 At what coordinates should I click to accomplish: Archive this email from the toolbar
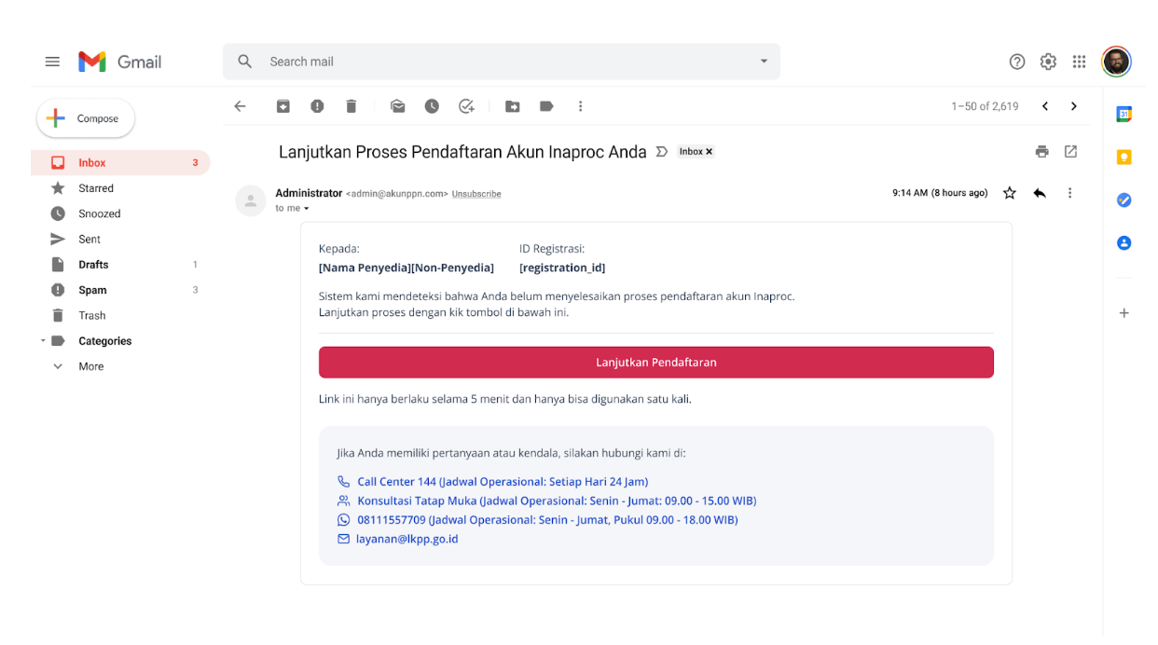[x=283, y=105]
